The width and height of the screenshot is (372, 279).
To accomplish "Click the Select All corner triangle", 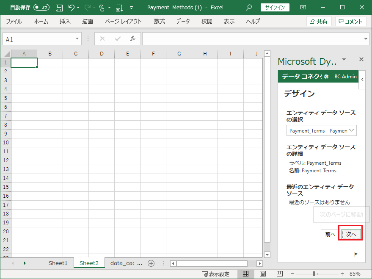I will [x=6, y=54].
